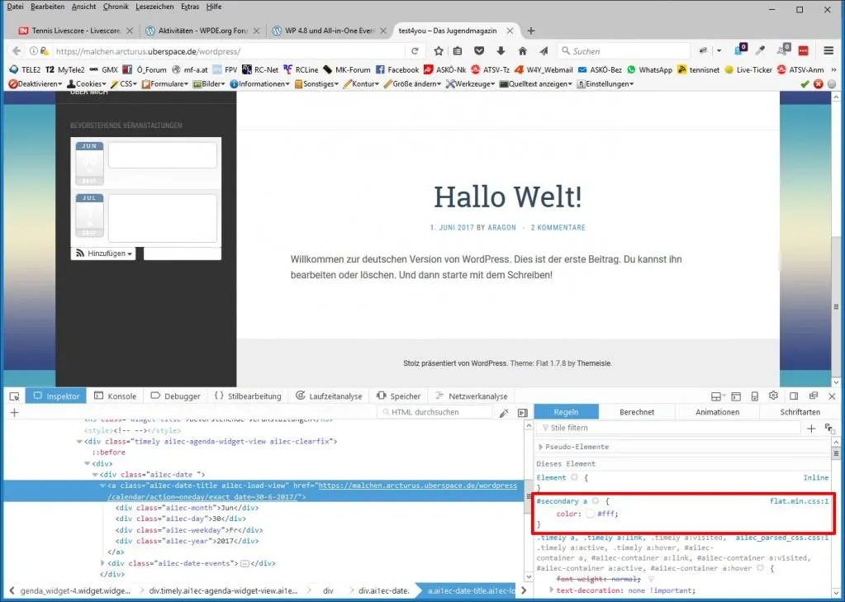Open a new browser tab with plus
This screenshot has width=845, height=602.
[x=531, y=31]
